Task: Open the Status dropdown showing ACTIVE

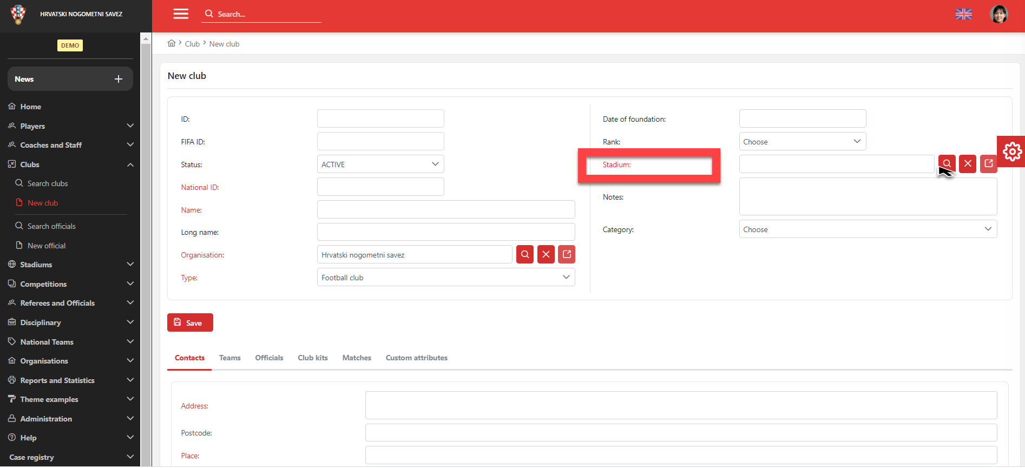Action: pos(380,164)
